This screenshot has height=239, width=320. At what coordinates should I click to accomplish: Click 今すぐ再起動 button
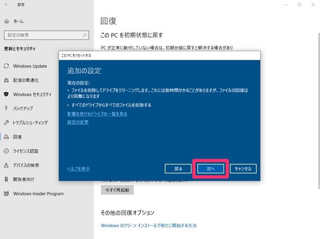tap(117, 190)
